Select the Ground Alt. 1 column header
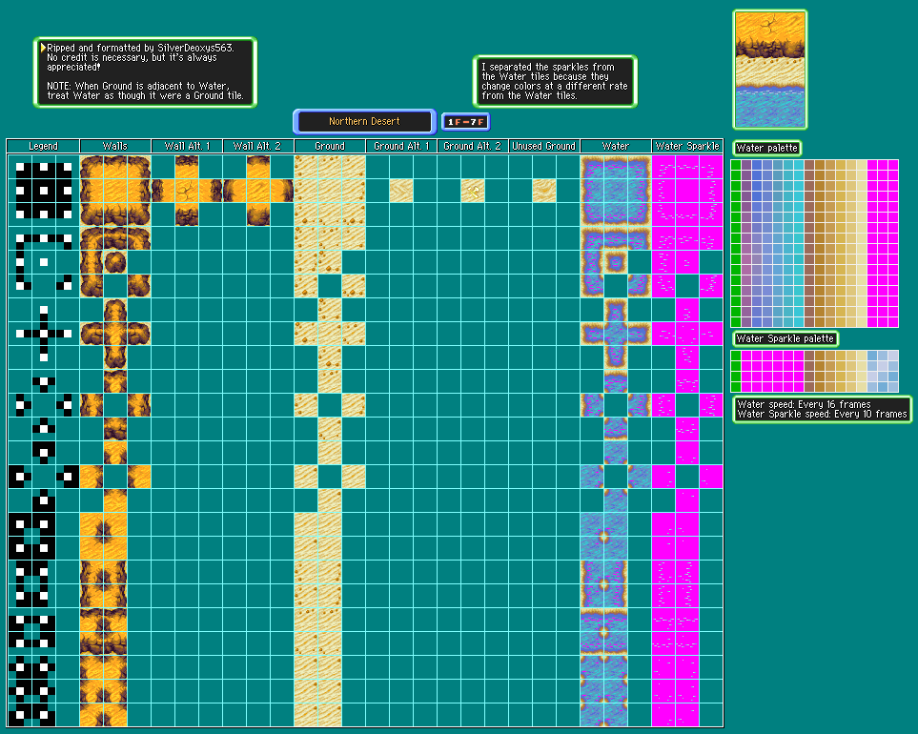The height and width of the screenshot is (734, 918). click(401, 147)
